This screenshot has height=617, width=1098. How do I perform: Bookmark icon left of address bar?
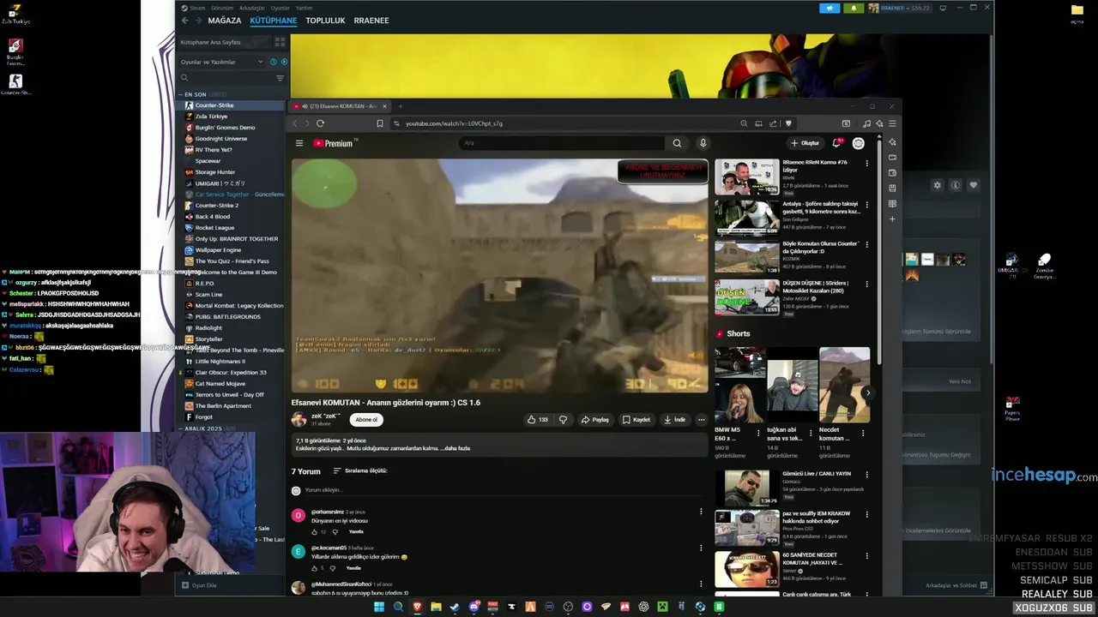pyautogui.click(x=380, y=123)
